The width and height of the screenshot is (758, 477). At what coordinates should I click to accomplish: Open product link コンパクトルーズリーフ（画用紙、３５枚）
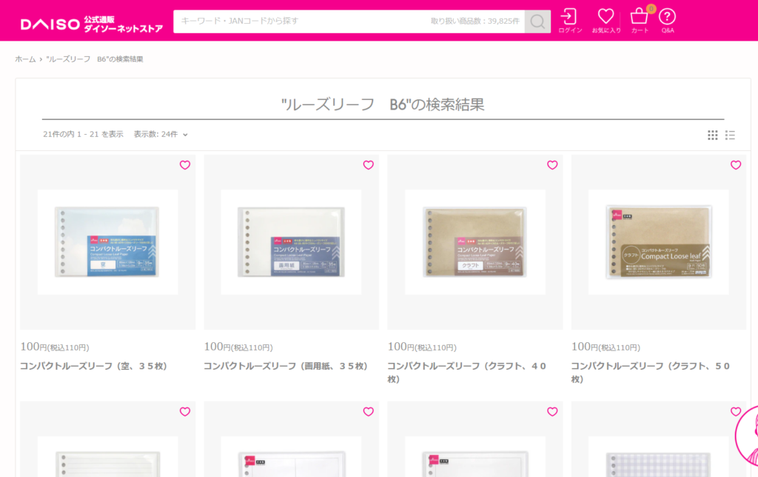click(286, 366)
